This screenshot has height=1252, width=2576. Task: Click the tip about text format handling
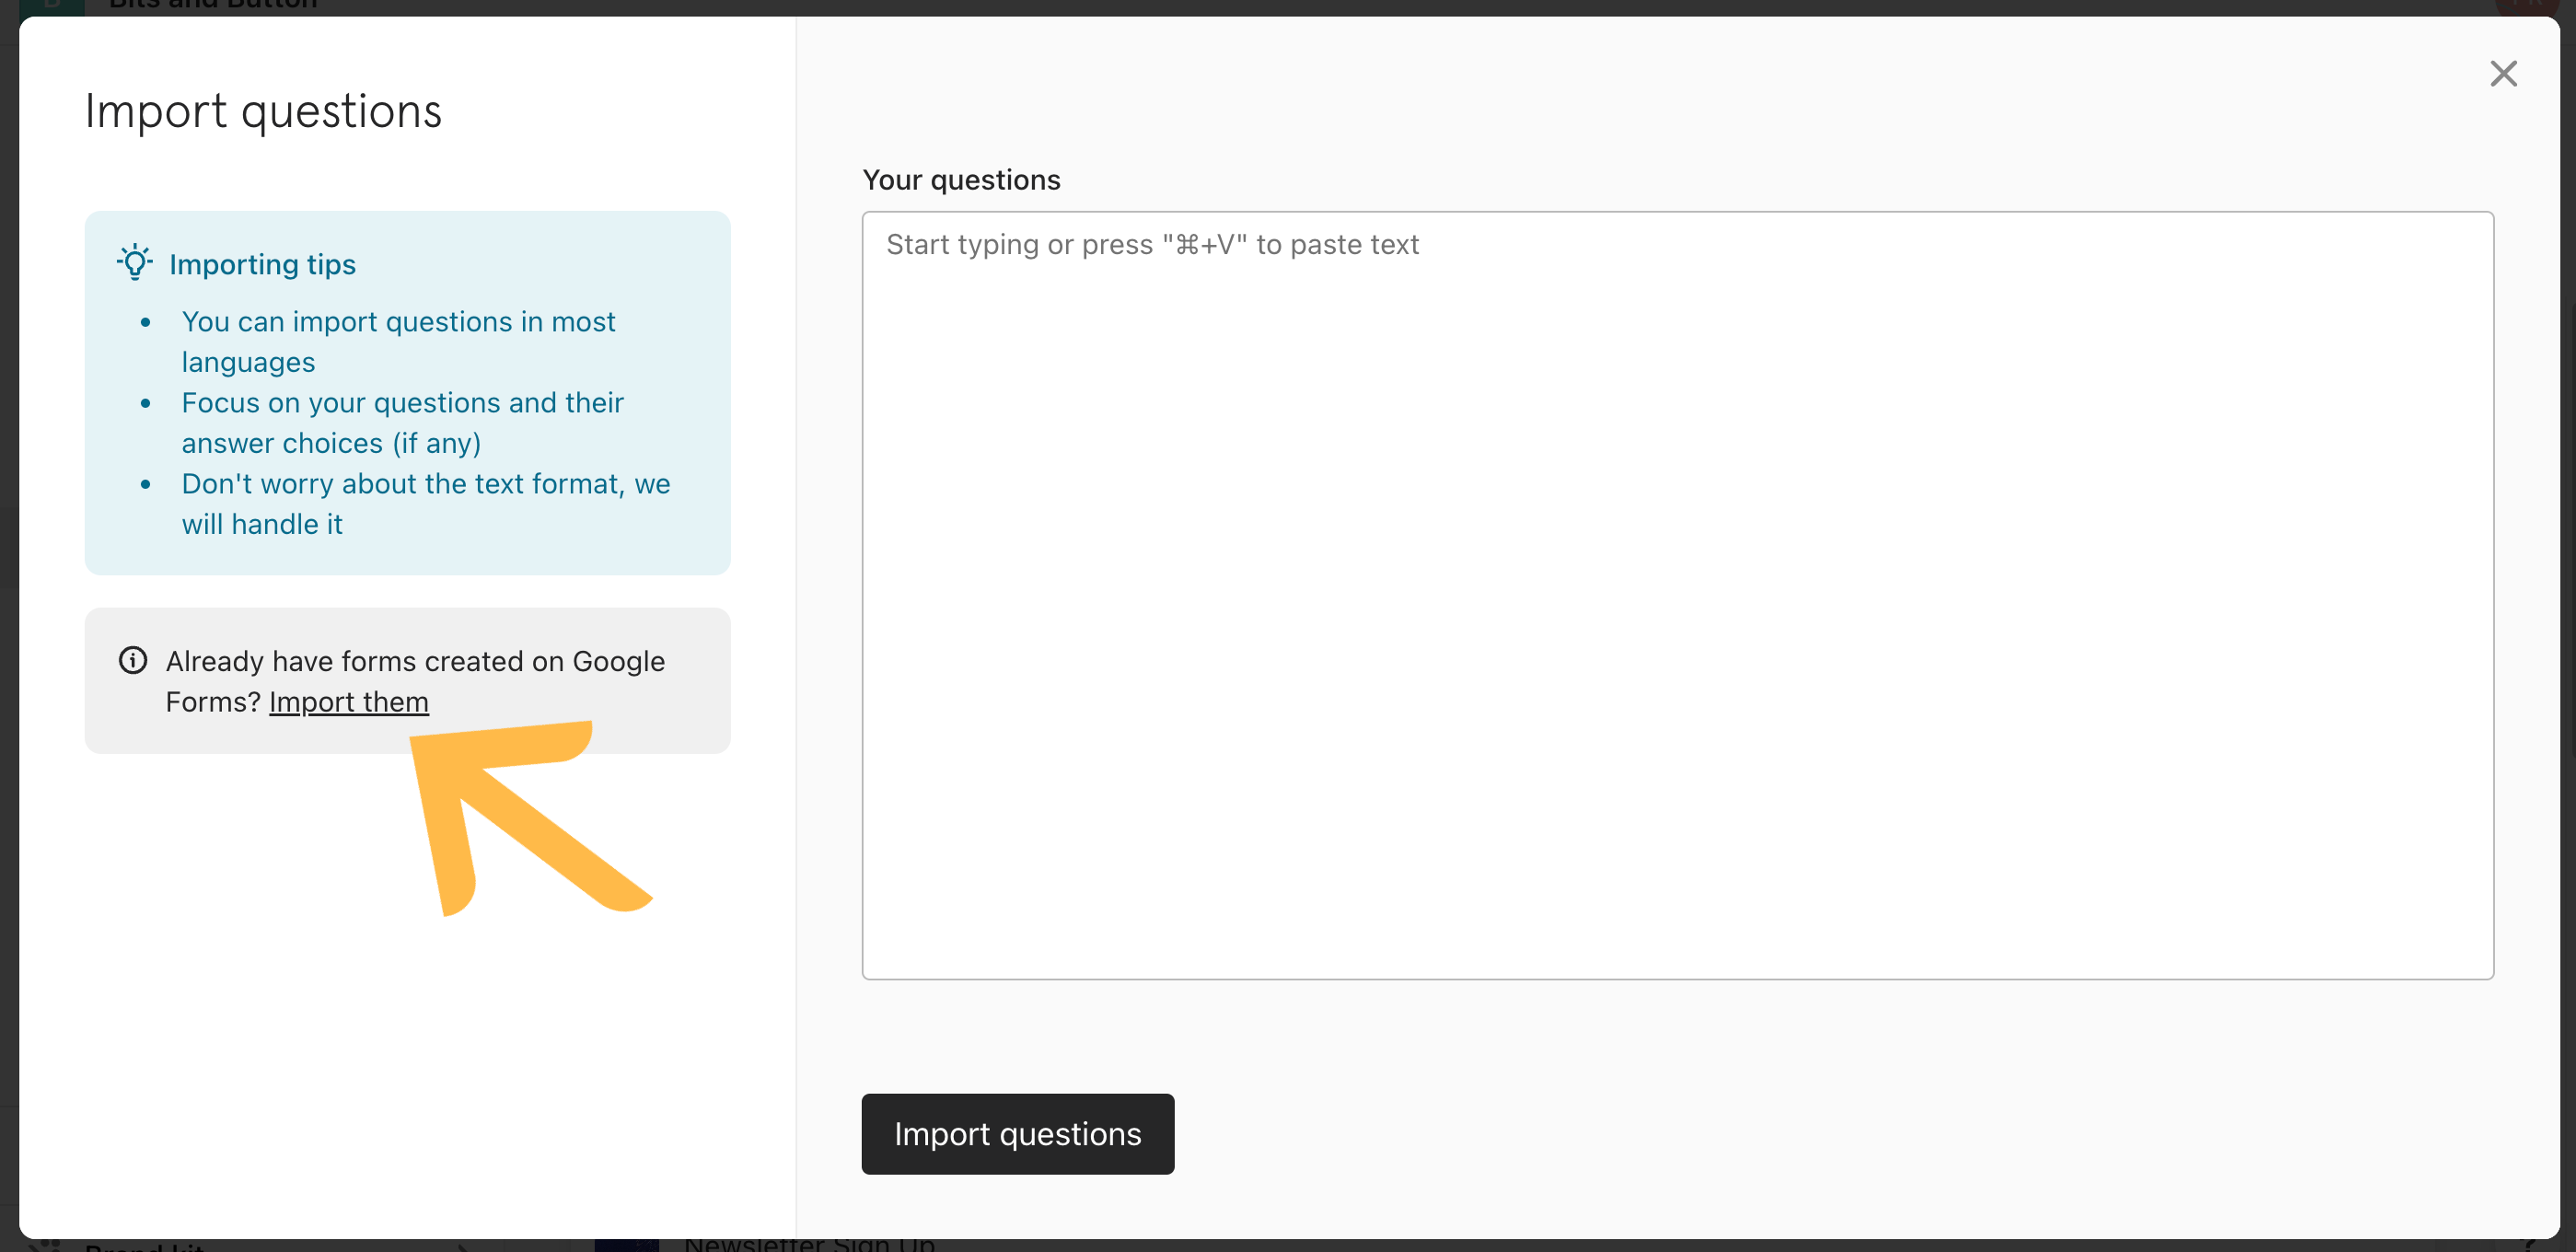(x=426, y=503)
